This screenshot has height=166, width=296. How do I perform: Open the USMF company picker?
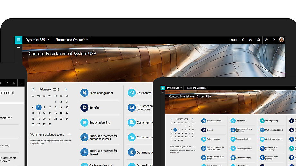[234, 40]
